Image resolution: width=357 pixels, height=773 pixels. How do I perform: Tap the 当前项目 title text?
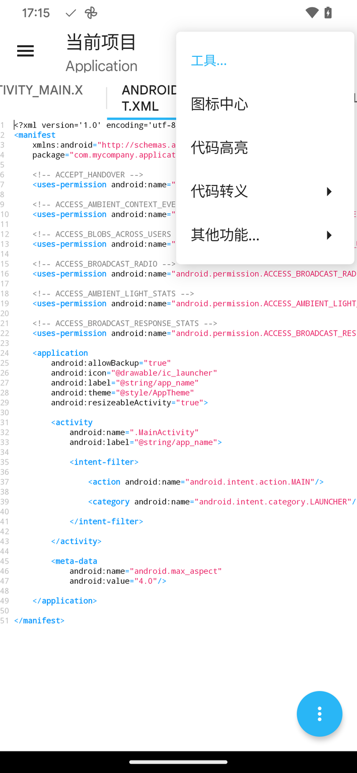tap(101, 42)
